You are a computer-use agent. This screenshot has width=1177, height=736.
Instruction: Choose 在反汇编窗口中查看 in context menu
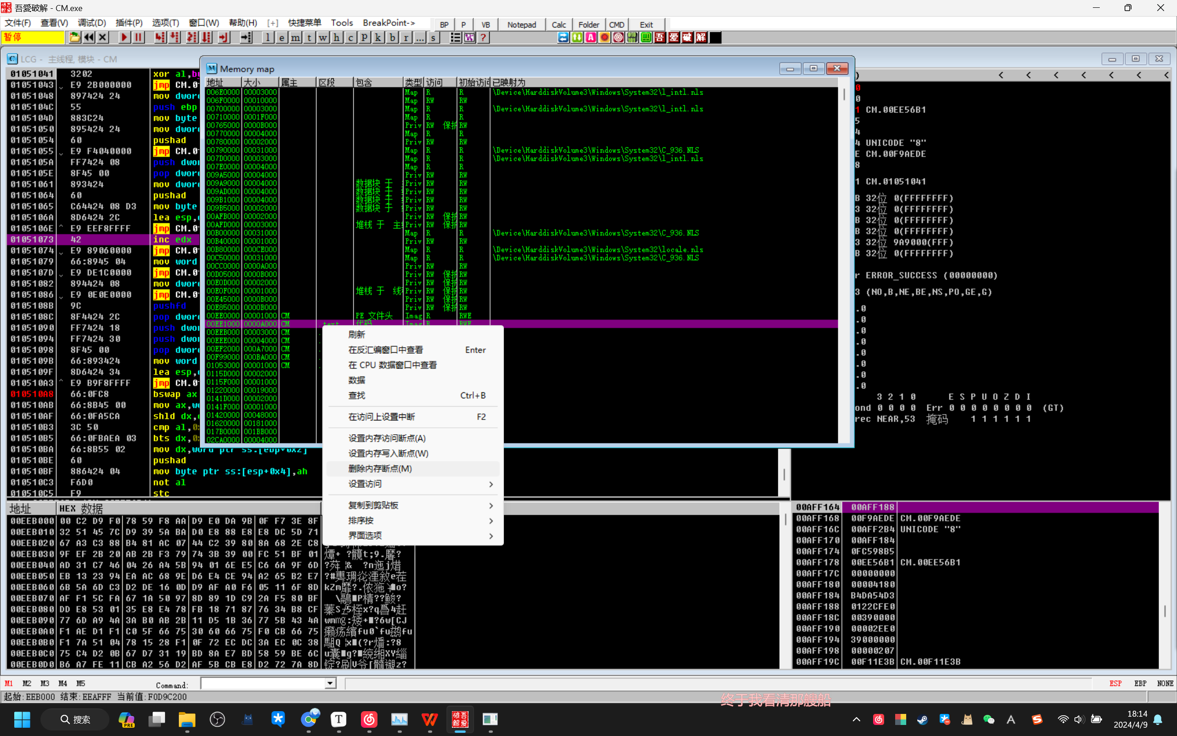pos(413,350)
